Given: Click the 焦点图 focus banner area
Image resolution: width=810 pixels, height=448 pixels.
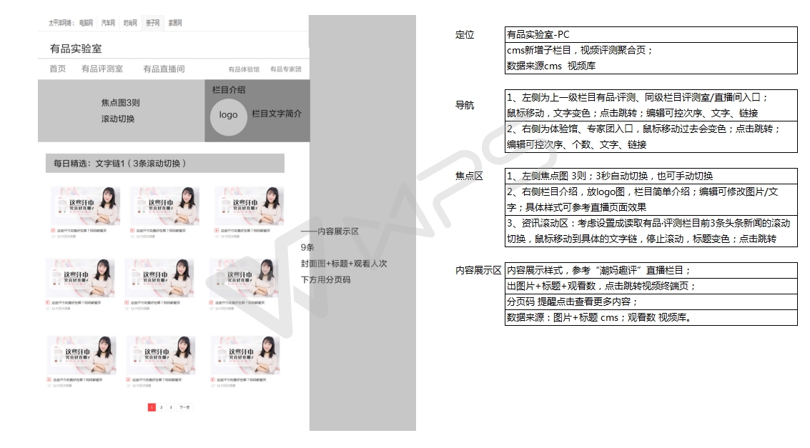Looking at the screenshot, I should click(x=120, y=111).
